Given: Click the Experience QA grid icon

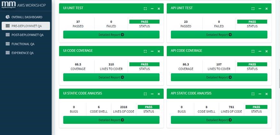Looking at the screenshot, I should (x=7, y=53).
